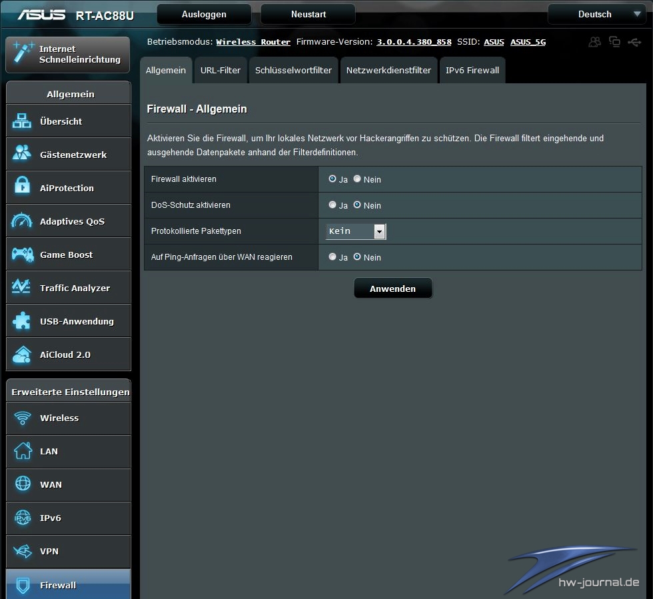This screenshot has width=653, height=599.
Task: Select Ja for DoS-Schutz aktivieren
Action: tap(332, 205)
